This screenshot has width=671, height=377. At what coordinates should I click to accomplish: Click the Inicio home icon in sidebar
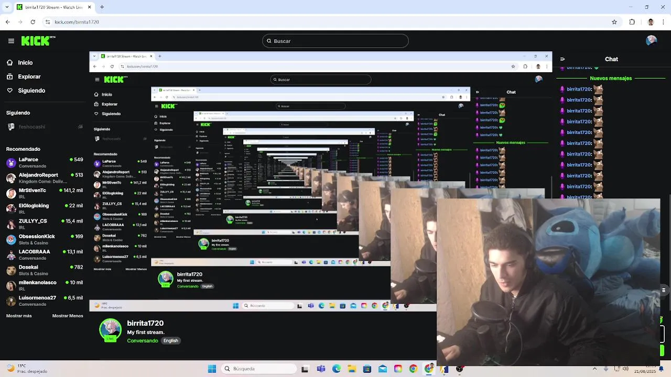point(9,62)
